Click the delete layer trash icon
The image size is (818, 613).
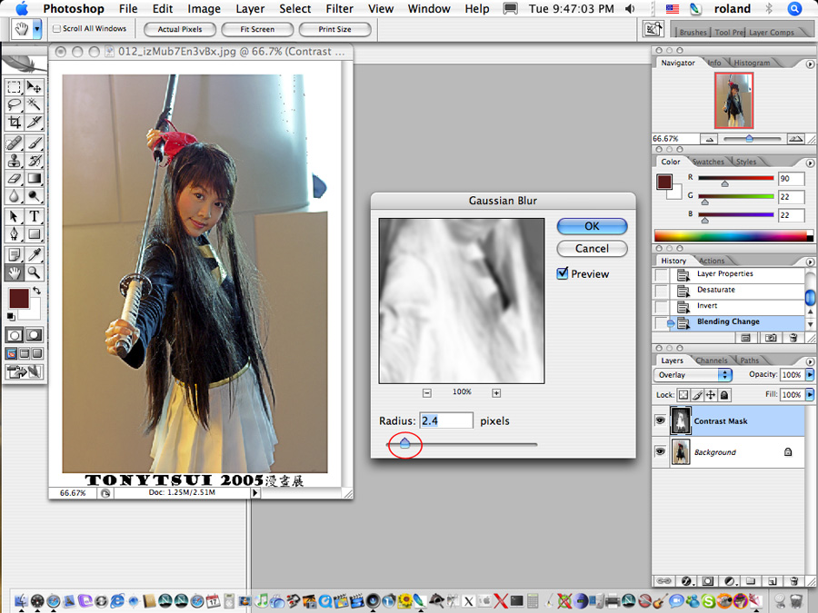(793, 580)
